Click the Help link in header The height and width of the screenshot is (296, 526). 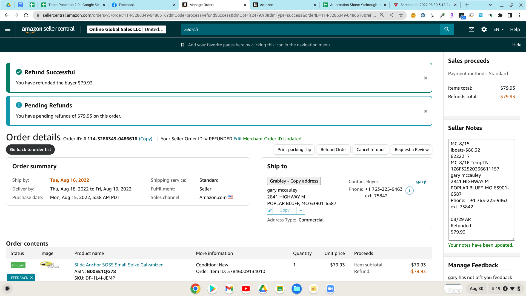(x=515, y=29)
